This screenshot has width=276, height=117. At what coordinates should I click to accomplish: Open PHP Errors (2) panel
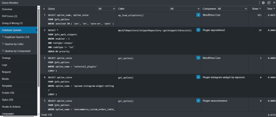coord(19,16)
